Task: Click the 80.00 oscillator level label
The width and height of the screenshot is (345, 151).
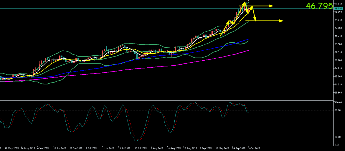Action: tap(338, 110)
